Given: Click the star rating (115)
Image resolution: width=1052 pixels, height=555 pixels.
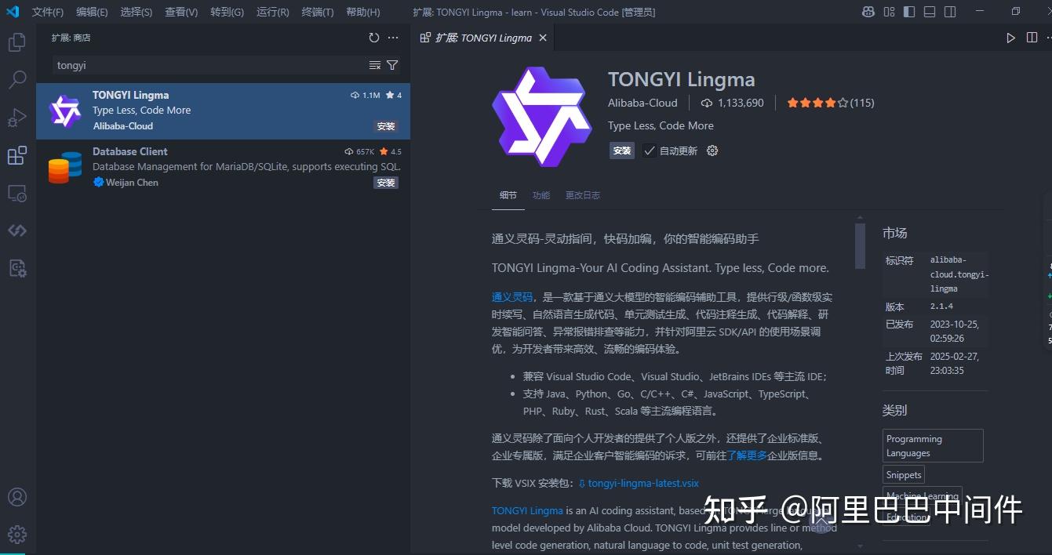Looking at the screenshot, I should pos(831,103).
